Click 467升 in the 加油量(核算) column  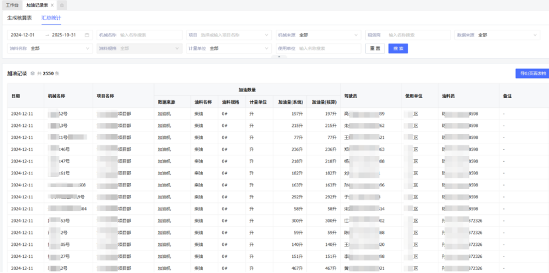pyautogui.click(x=331, y=268)
